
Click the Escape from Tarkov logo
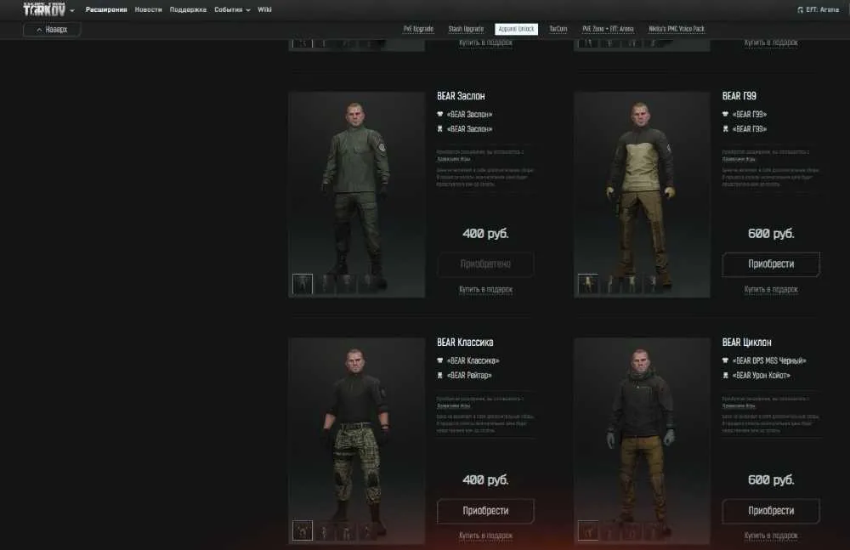44,9
